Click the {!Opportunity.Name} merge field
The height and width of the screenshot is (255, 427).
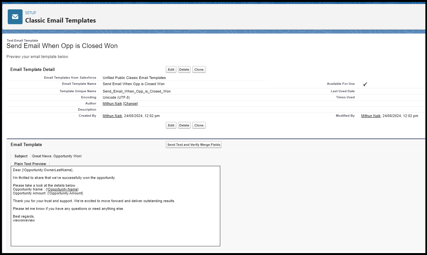pos(63,189)
